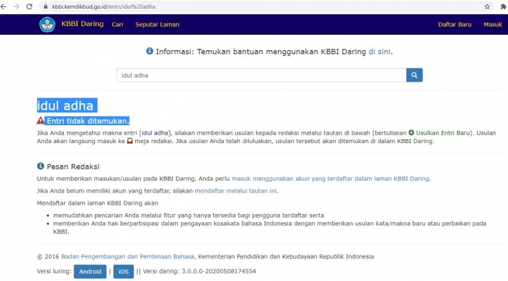508x281 pixels.
Task: Click the text 'Mendaftar dalam laman KBBI Daring akan'
Action: coord(98,203)
